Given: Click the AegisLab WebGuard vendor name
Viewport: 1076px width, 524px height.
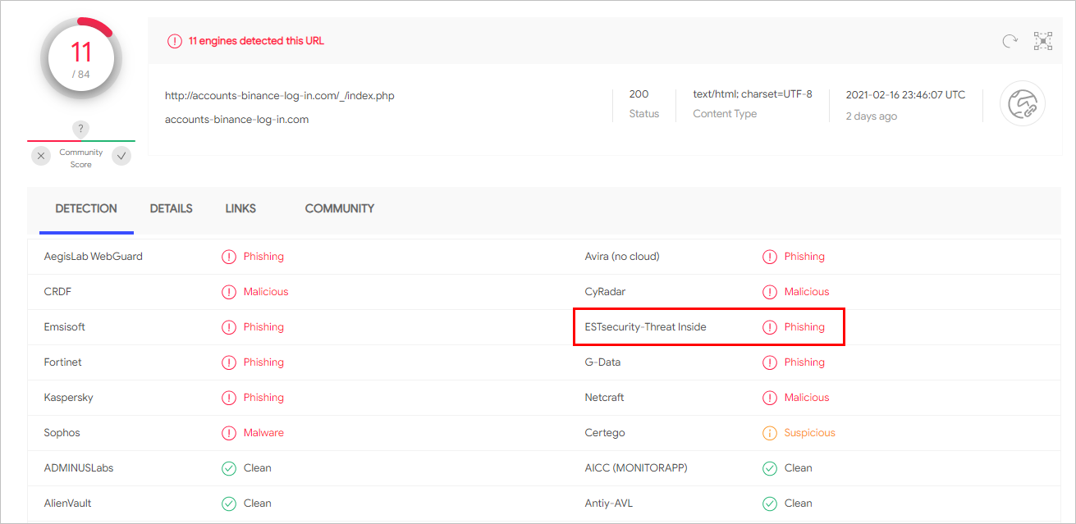Looking at the screenshot, I should [94, 257].
